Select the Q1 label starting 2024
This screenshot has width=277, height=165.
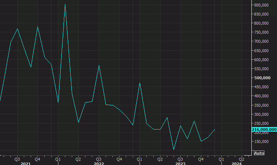tap(221, 159)
